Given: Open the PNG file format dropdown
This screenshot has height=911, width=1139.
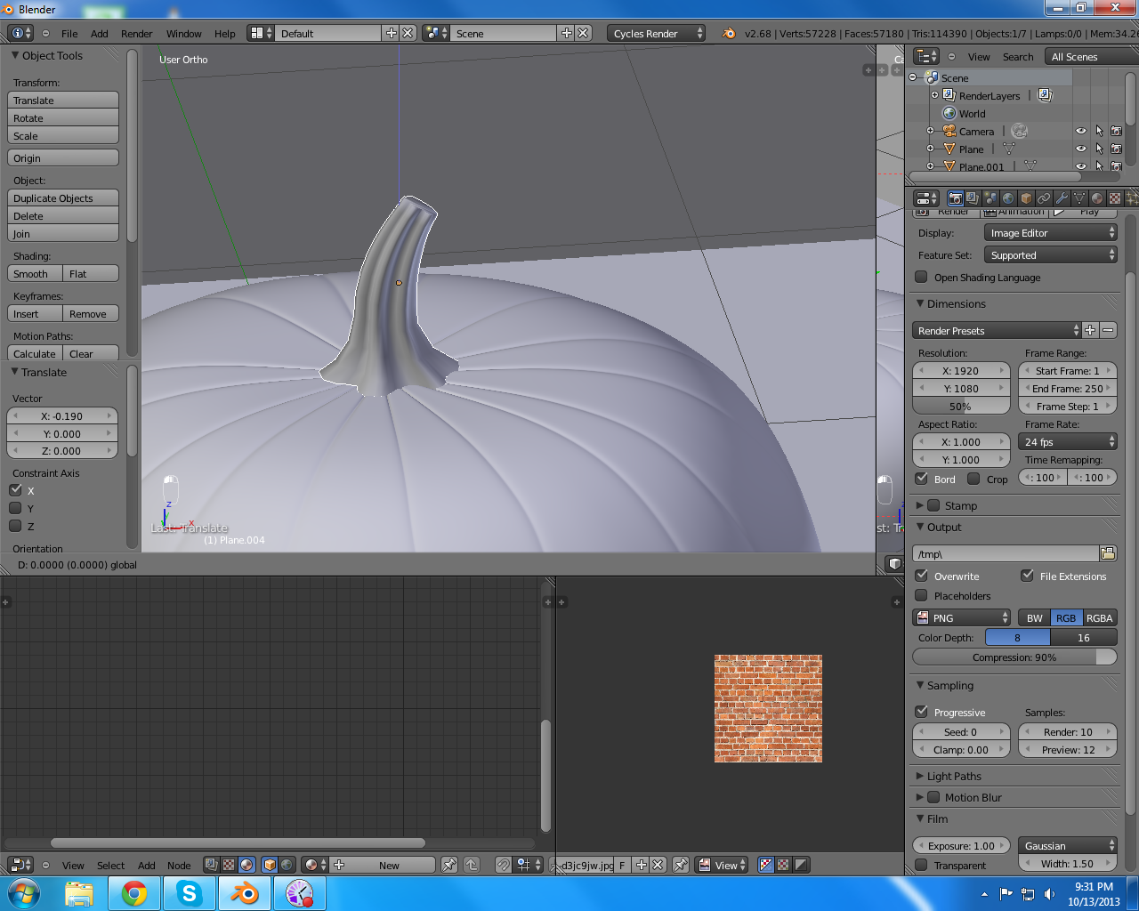Looking at the screenshot, I should click(962, 617).
